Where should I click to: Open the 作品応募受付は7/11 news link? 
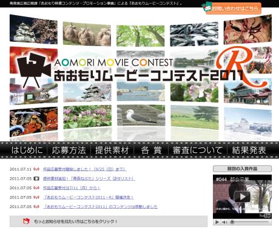(x=72, y=188)
